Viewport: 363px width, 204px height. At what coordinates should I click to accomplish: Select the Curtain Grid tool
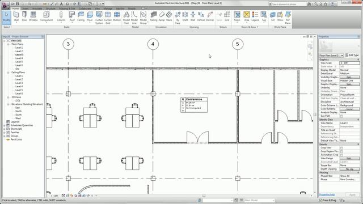point(108,18)
